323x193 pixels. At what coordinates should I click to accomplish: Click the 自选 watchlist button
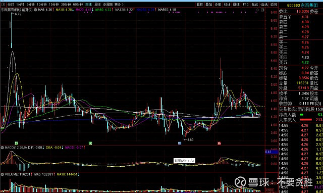click(x=264, y=5)
